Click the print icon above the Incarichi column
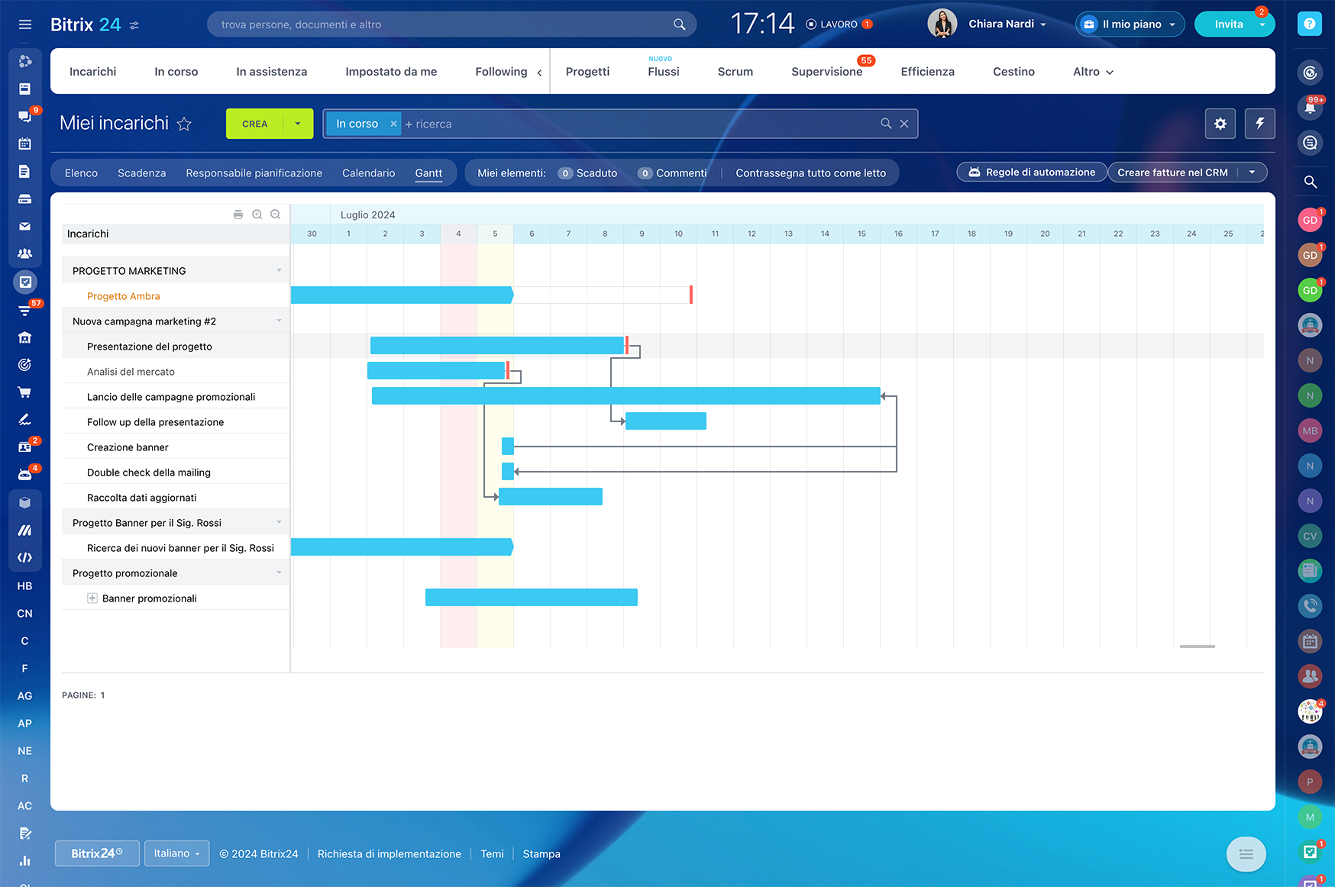This screenshot has width=1335, height=887. tap(238, 214)
